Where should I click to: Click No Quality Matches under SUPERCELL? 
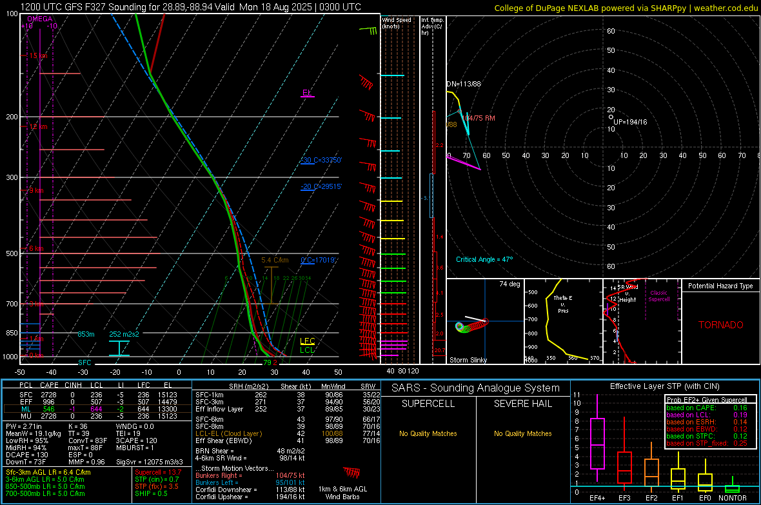[428, 433]
